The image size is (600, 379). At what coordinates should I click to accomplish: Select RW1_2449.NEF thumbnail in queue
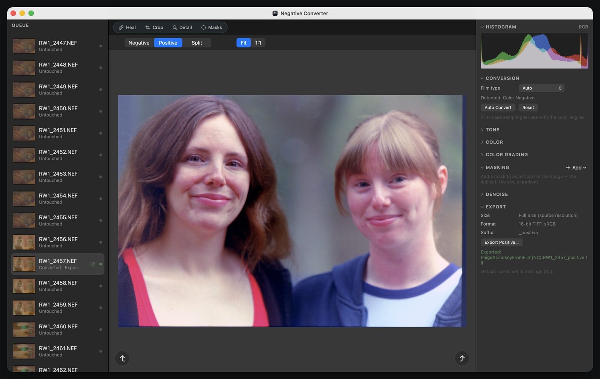pyautogui.click(x=24, y=90)
